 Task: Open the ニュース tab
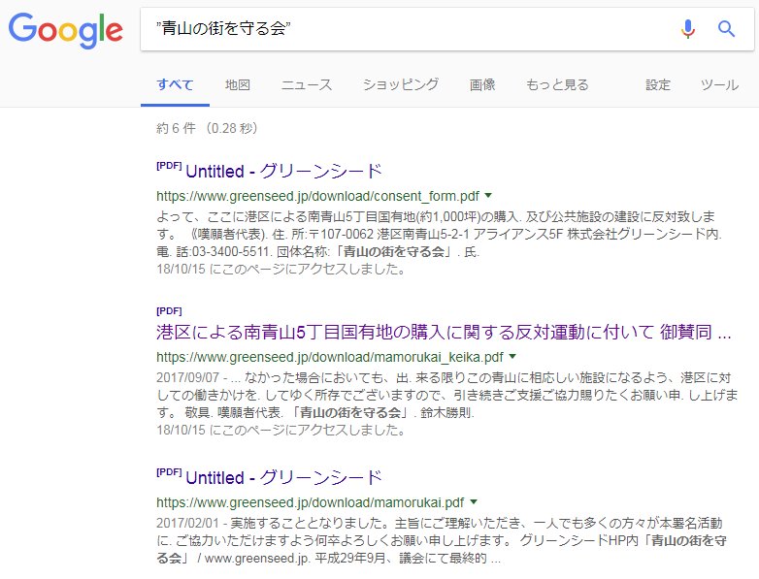(307, 84)
